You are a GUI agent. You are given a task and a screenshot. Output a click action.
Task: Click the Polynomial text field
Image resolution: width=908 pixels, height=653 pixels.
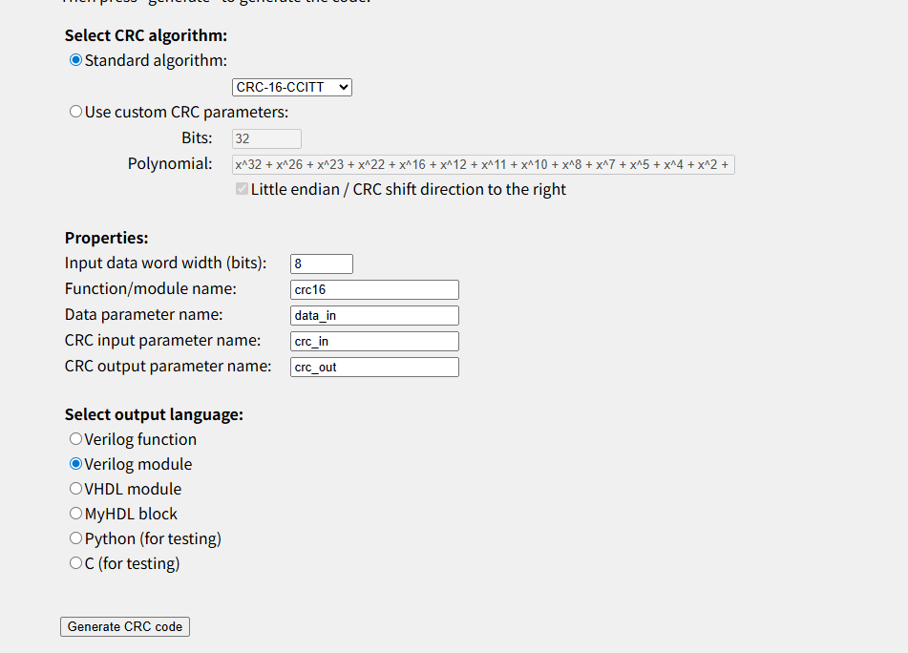tap(483, 164)
